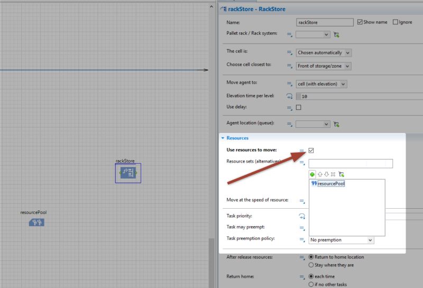Open the Front of storage/zone dropdown
Screen dimensions: 423x288
324,66
